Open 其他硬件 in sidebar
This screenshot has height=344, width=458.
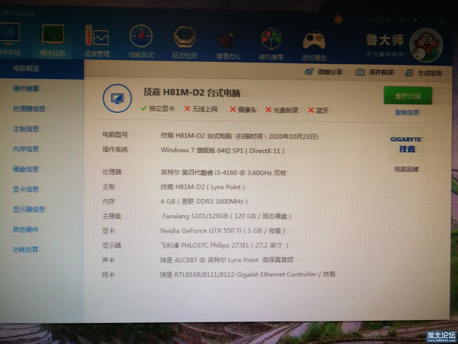click(x=26, y=230)
